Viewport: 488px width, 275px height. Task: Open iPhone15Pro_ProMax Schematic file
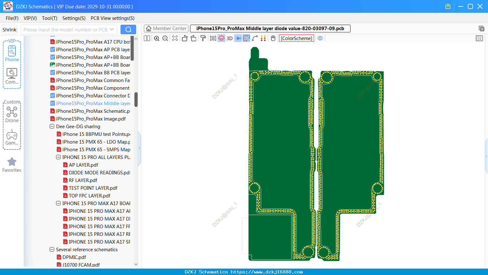click(x=90, y=111)
